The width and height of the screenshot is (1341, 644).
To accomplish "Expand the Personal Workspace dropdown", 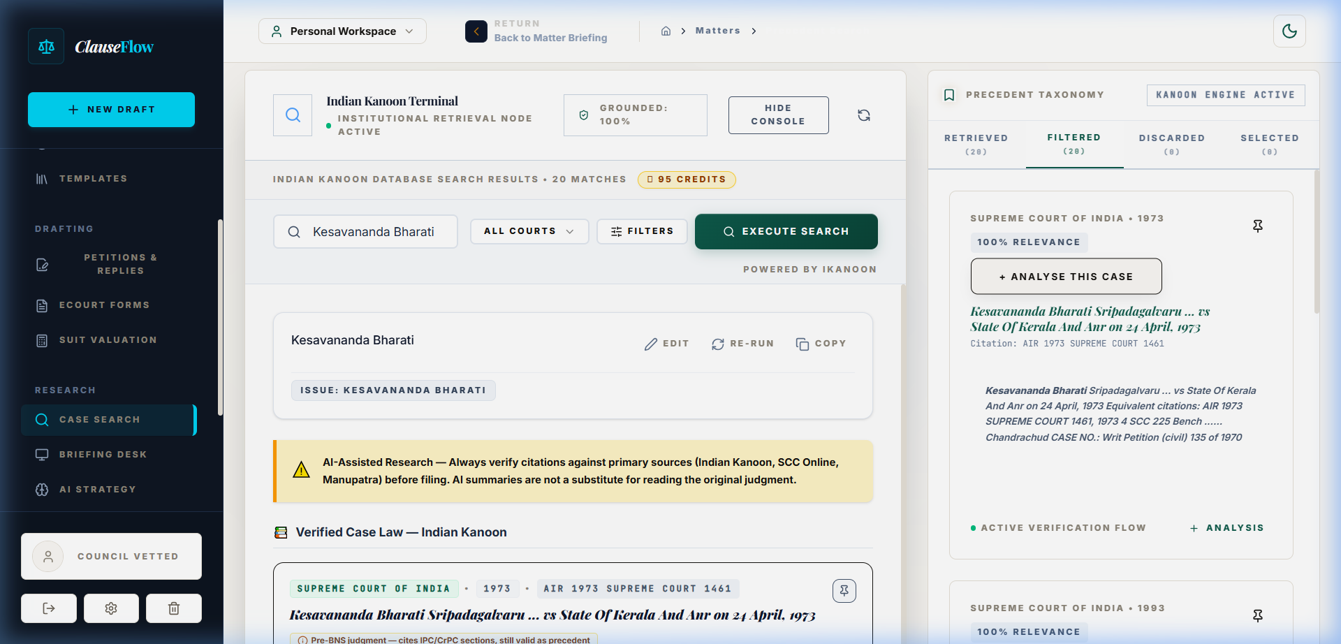I will (x=342, y=31).
